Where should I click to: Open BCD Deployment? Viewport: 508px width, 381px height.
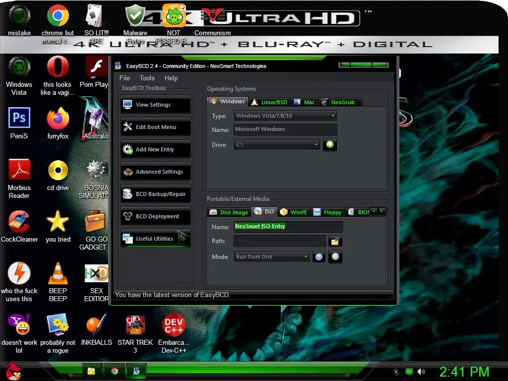tap(155, 216)
